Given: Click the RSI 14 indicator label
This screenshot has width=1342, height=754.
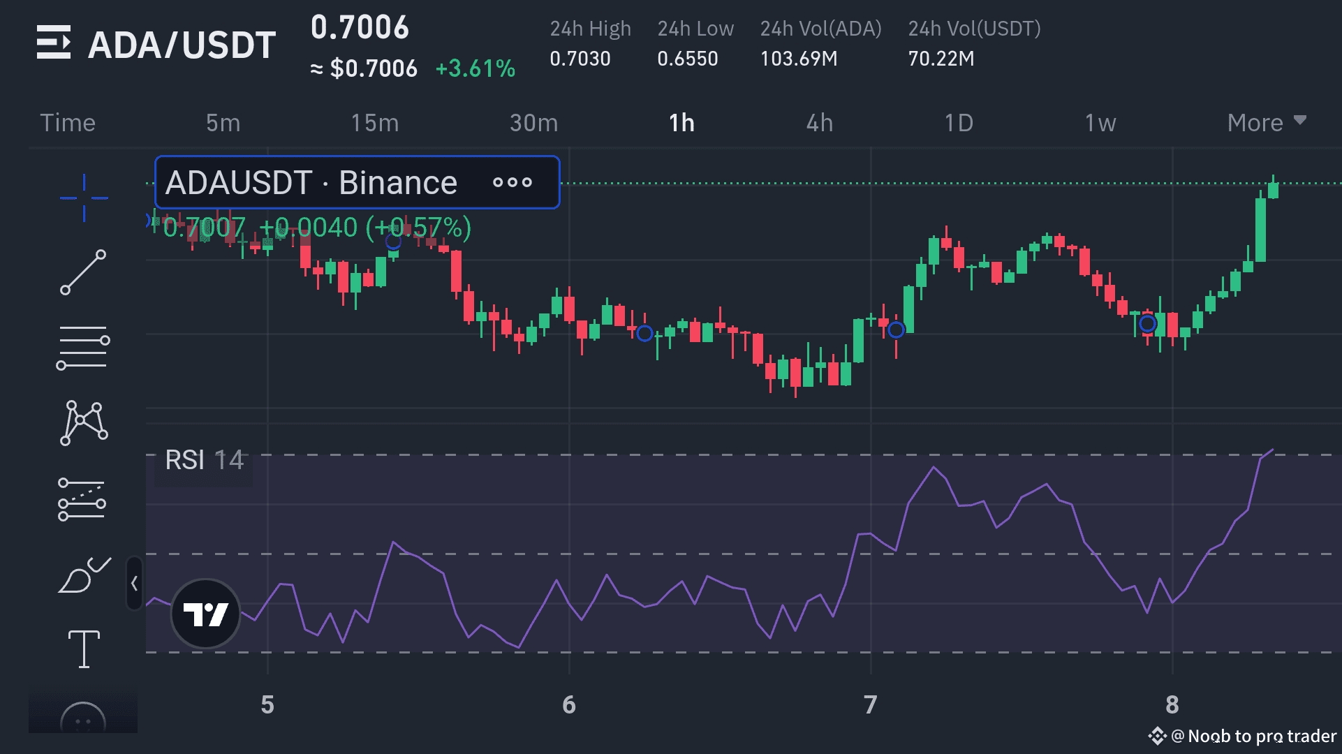Looking at the screenshot, I should click(x=204, y=460).
